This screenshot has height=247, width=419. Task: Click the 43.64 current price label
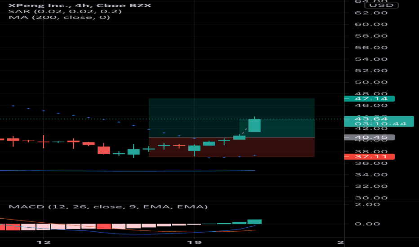pyautogui.click(x=371, y=119)
